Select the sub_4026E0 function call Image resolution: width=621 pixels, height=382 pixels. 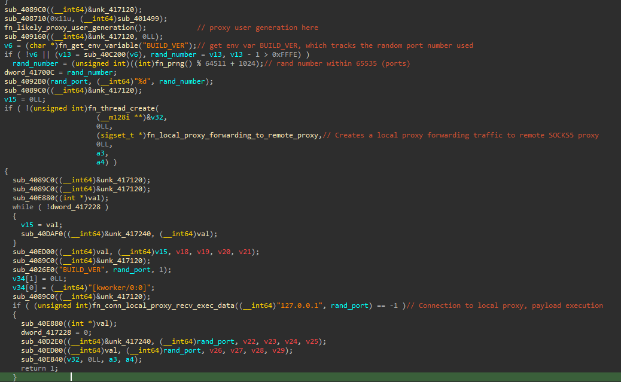click(x=34, y=270)
